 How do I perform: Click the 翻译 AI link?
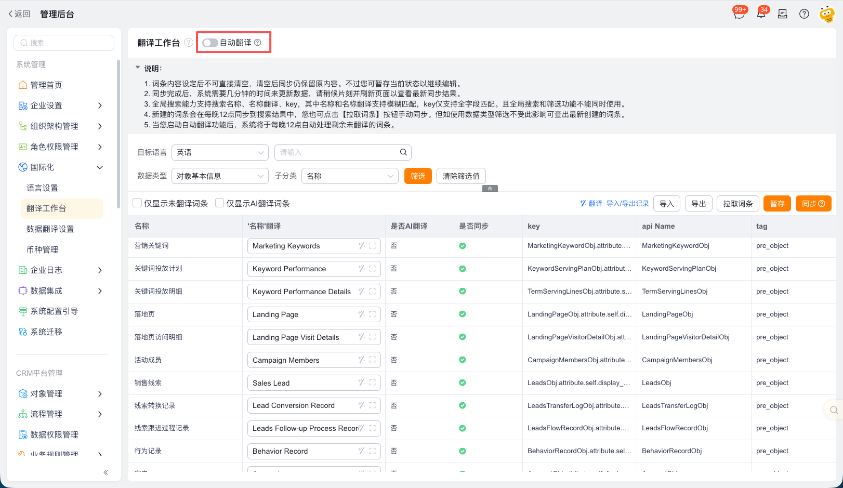(x=591, y=204)
